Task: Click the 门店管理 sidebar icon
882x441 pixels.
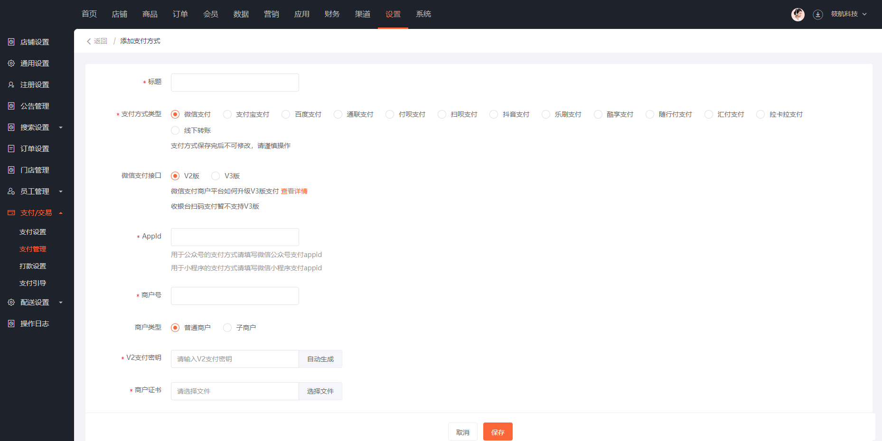Action: pos(11,170)
